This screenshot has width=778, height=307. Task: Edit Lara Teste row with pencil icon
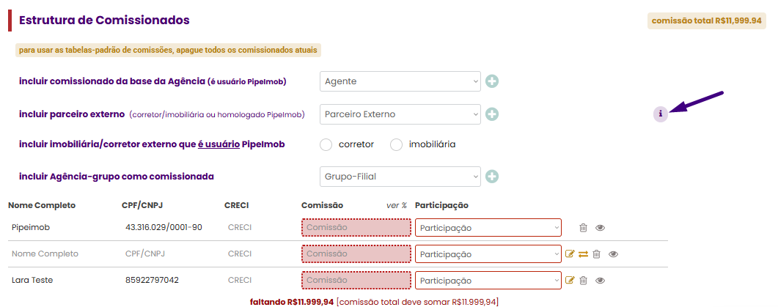pos(570,280)
